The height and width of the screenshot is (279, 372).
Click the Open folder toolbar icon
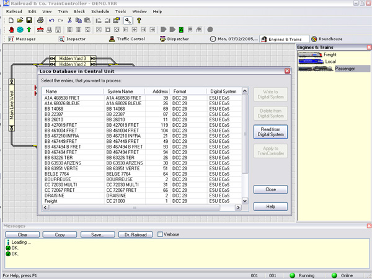click(21, 20)
